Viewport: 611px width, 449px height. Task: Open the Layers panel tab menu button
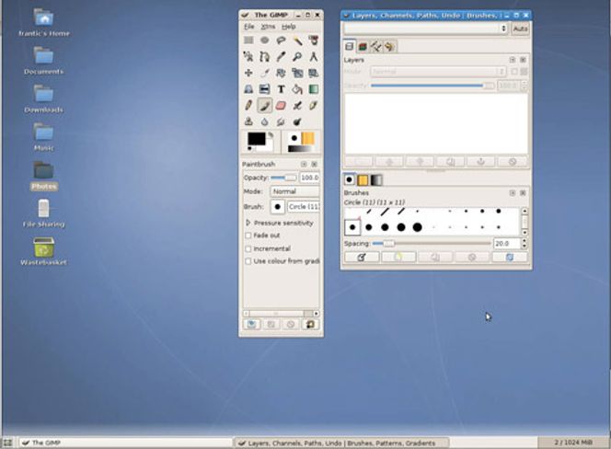(x=513, y=60)
